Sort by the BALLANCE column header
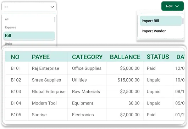Screen dimensions: 188x129 (125, 57)
